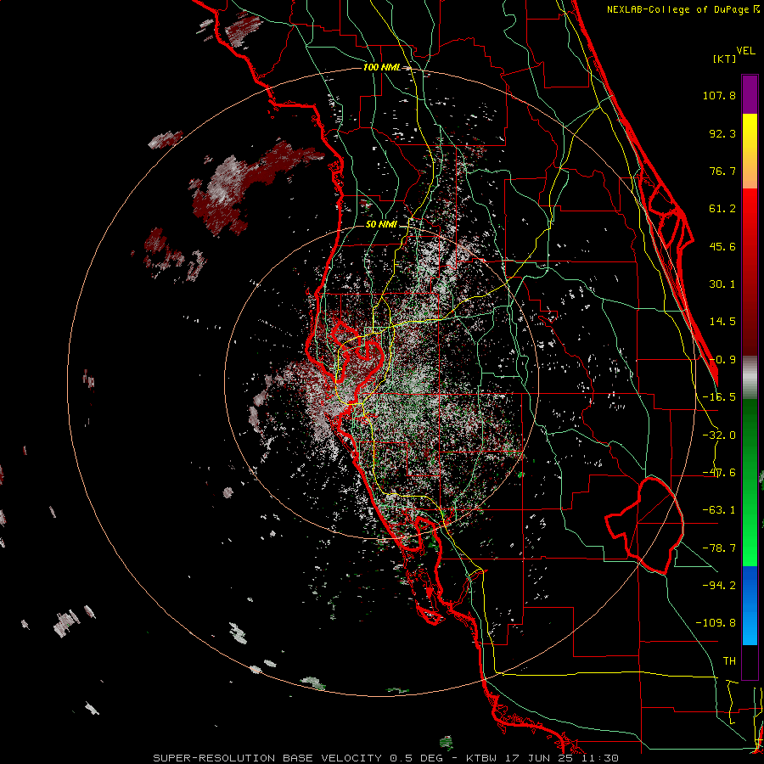
Task: Click the 107.8 velocity scale value
Action: pyautogui.click(x=719, y=95)
